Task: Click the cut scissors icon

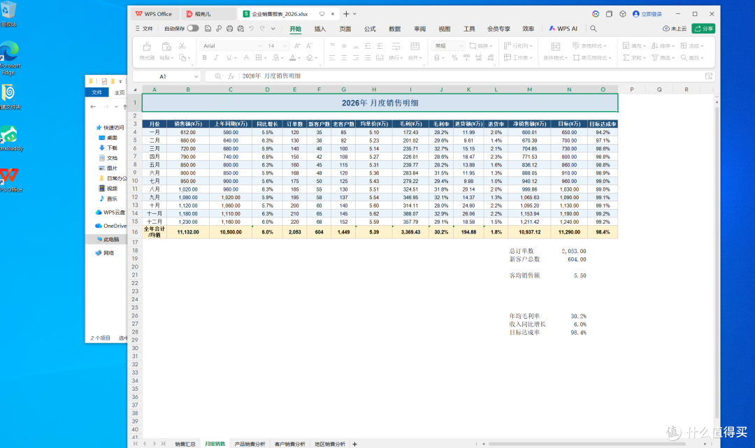Action: click(x=182, y=45)
